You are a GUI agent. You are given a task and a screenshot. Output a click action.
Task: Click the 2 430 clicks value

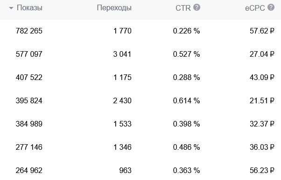coord(122,100)
